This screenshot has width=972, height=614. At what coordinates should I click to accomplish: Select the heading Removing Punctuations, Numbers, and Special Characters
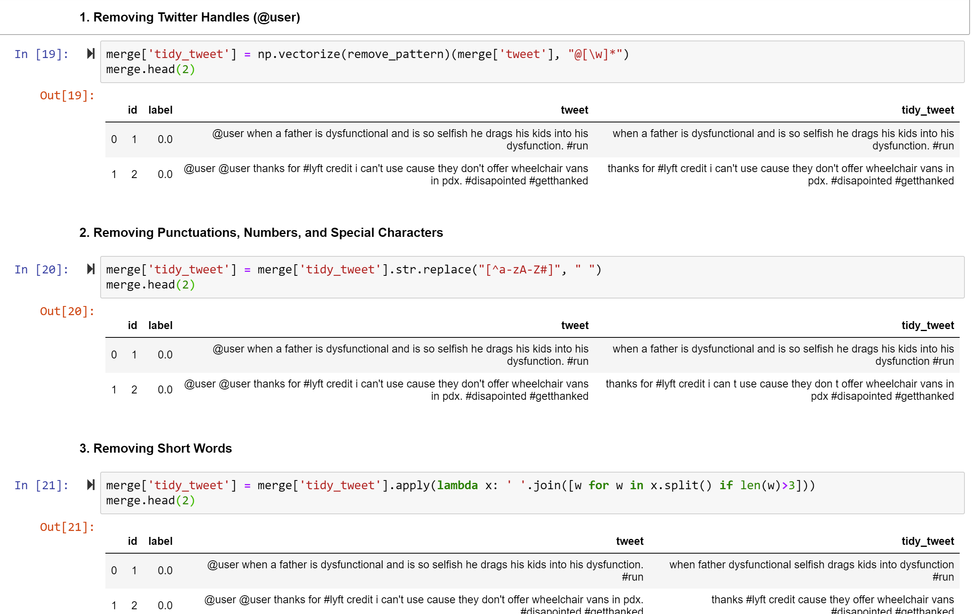click(261, 232)
